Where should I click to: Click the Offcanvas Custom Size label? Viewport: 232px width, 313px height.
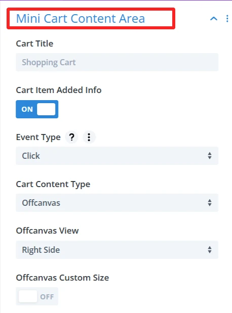62,278
